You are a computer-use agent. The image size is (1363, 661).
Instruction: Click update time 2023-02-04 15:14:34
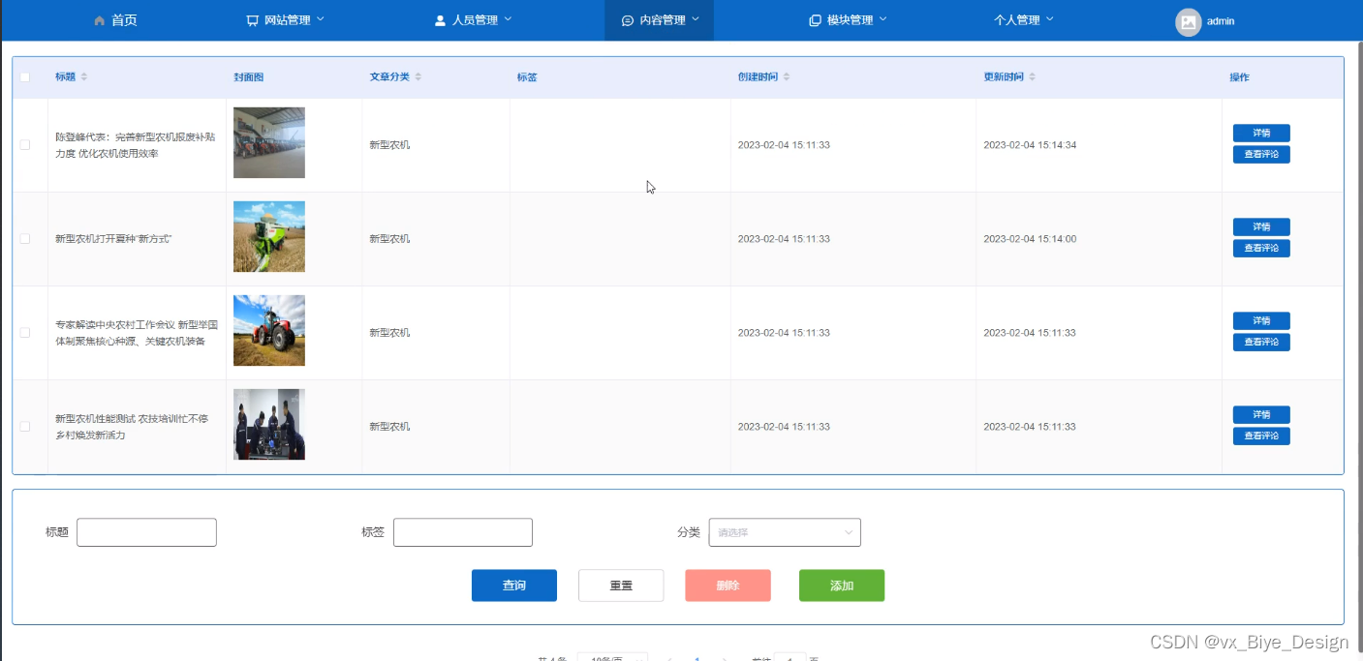(1030, 145)
